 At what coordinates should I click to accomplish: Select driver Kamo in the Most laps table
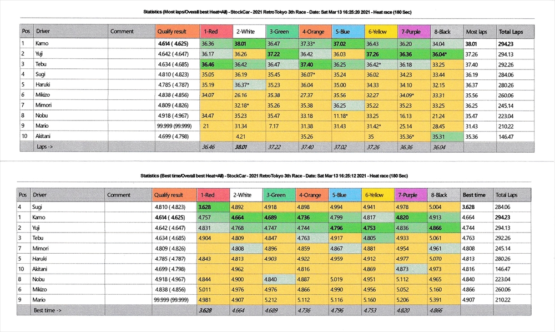[x=43, y=43]
